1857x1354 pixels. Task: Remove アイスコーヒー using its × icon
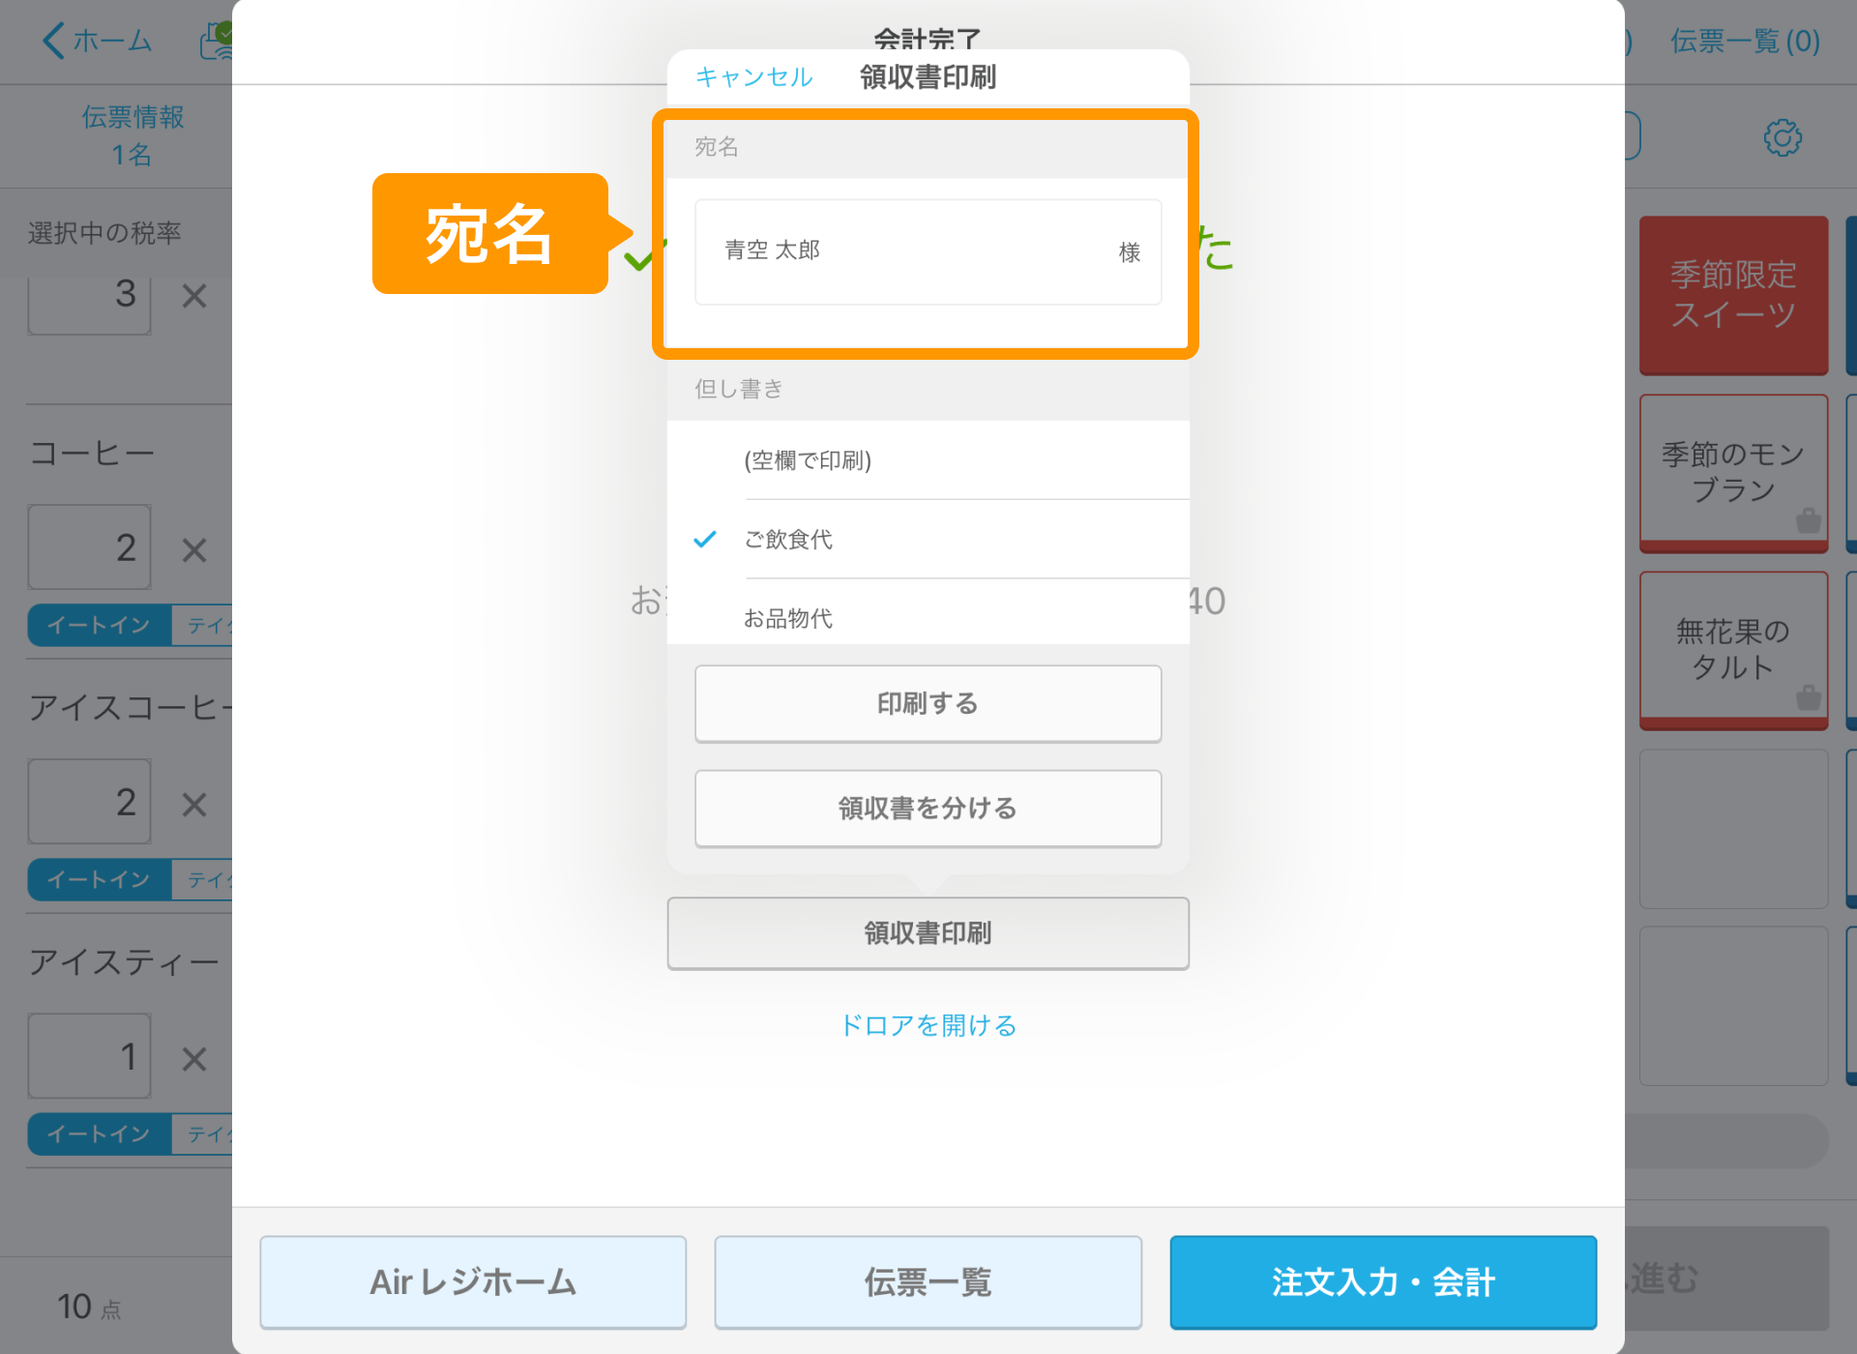click(x=193, y=804)
